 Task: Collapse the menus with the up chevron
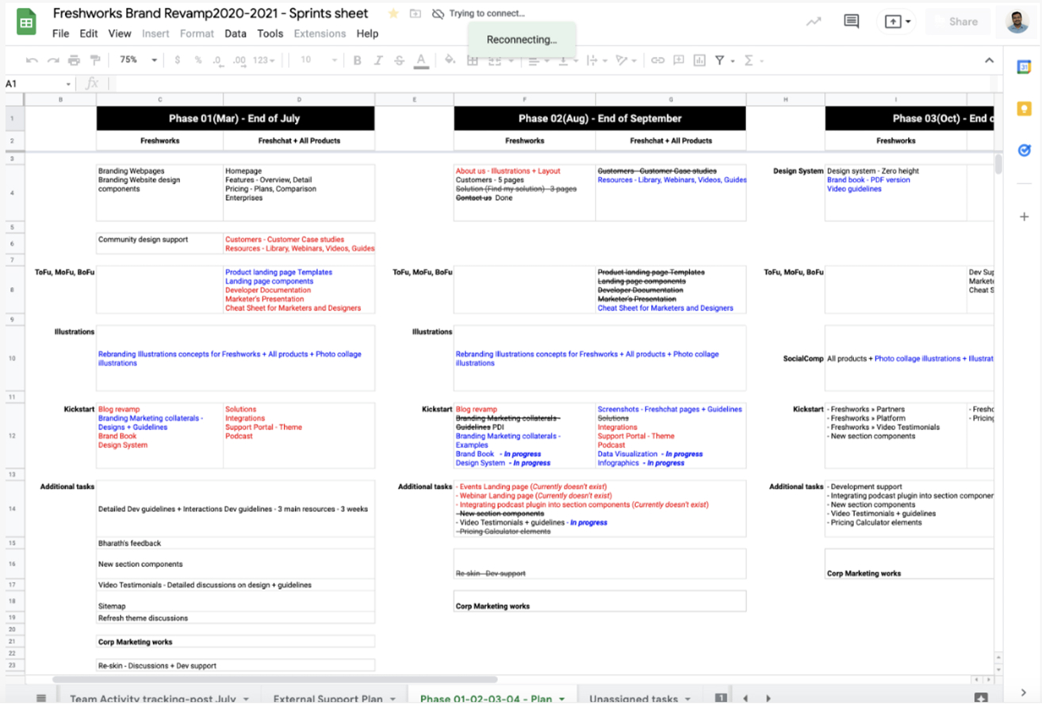pyautogui.click(x=989, y=60)
